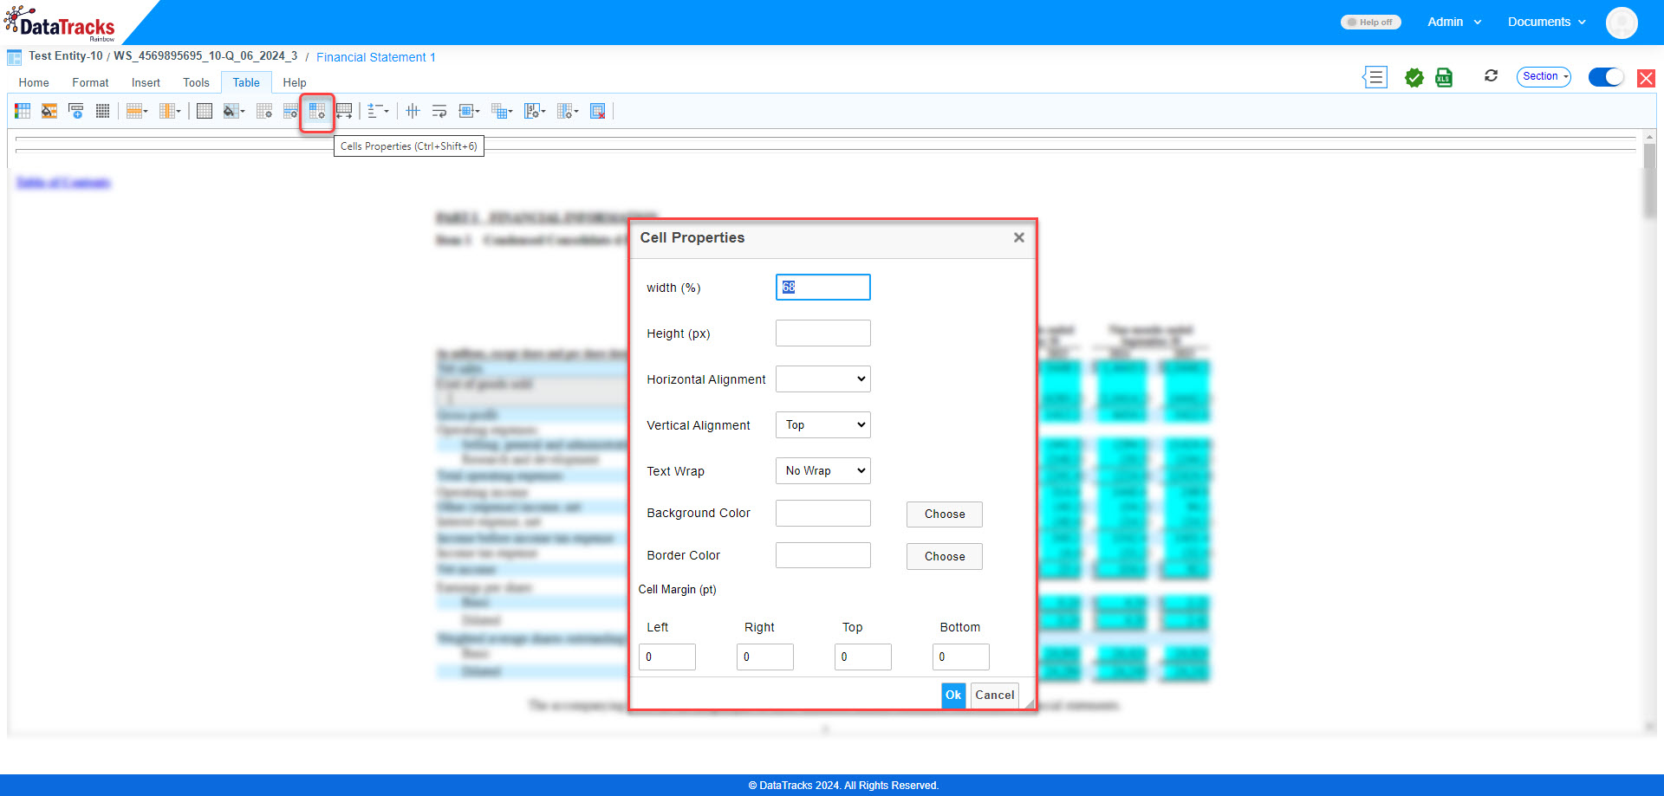Open the Insert menu tab

[146, 83]
